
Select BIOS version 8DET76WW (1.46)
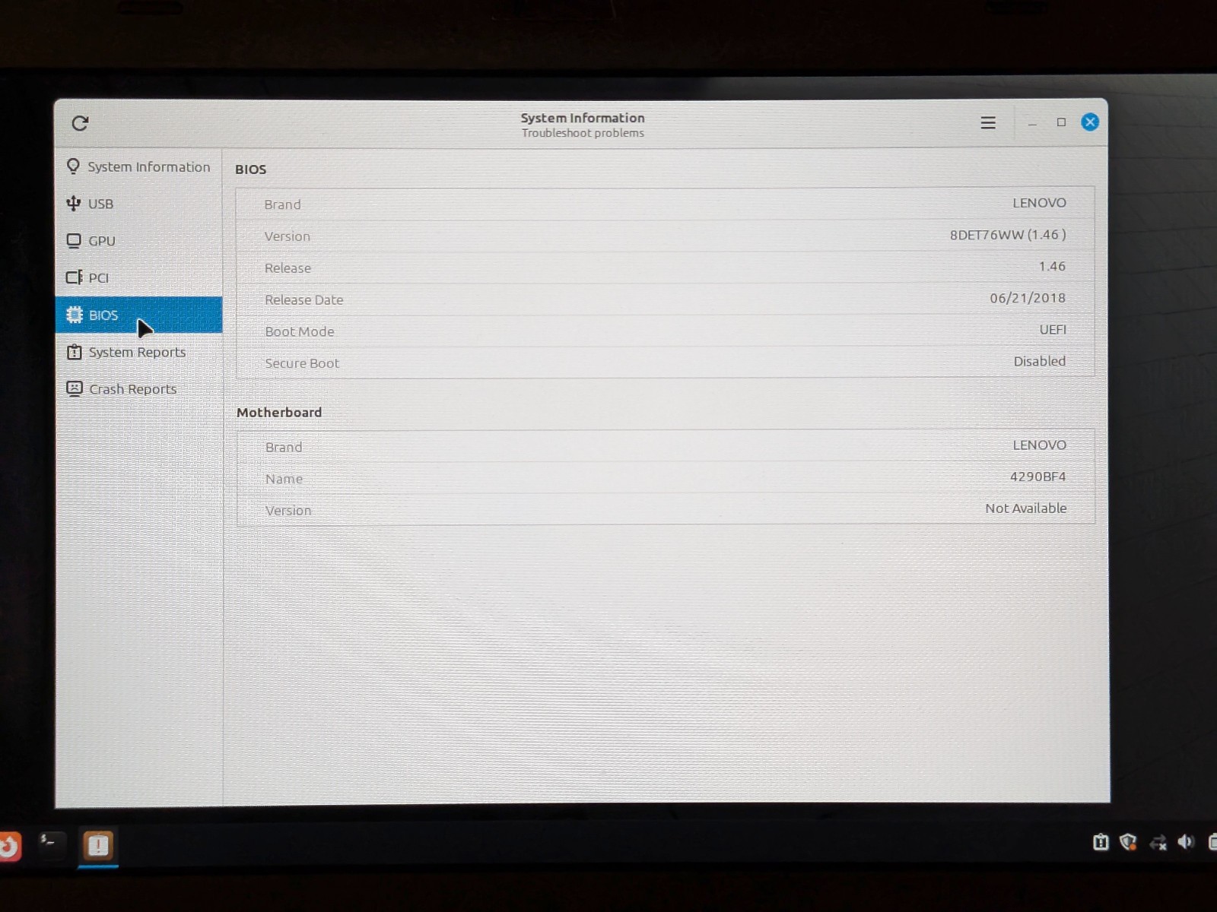point(1008,235)
